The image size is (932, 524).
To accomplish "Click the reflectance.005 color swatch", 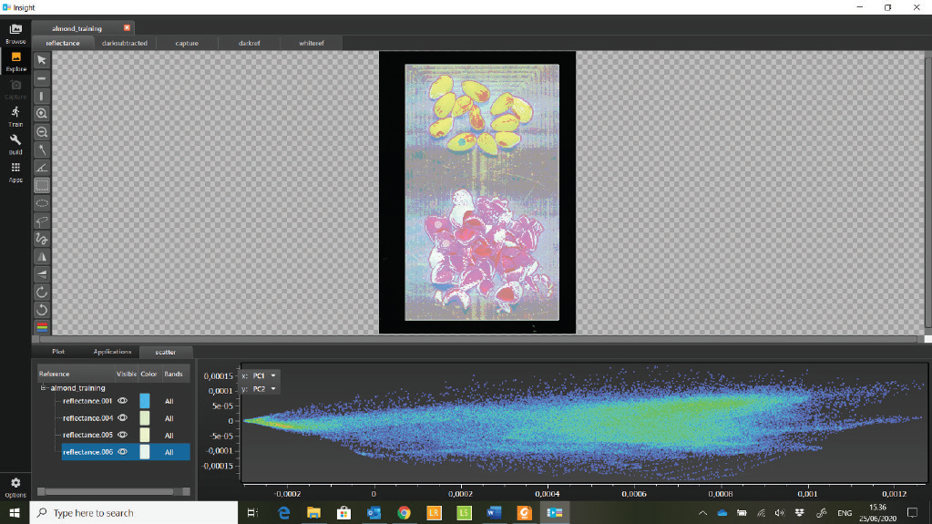I will click(144, 435).
